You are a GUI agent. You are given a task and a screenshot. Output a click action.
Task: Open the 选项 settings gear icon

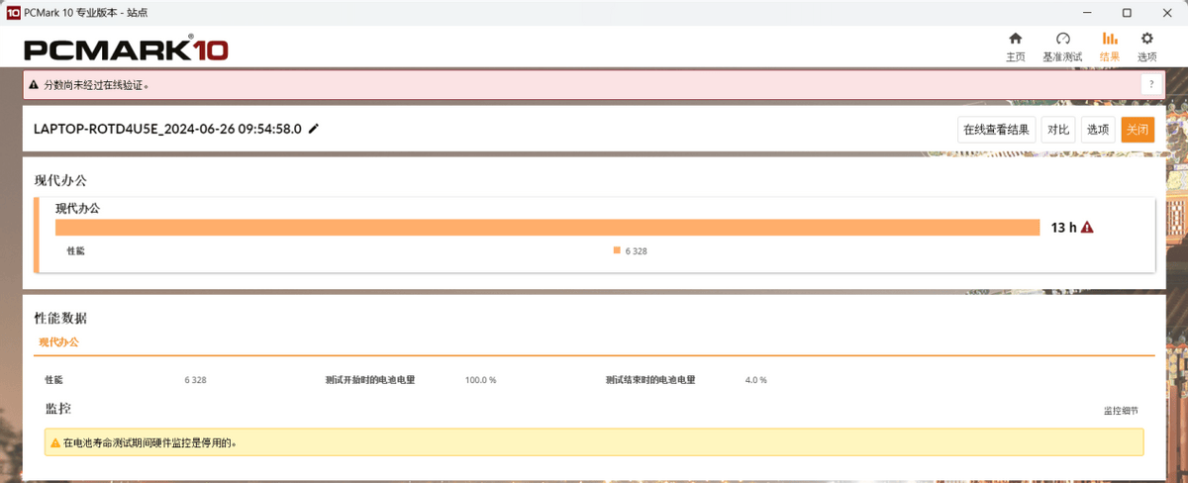[1147, 40]
